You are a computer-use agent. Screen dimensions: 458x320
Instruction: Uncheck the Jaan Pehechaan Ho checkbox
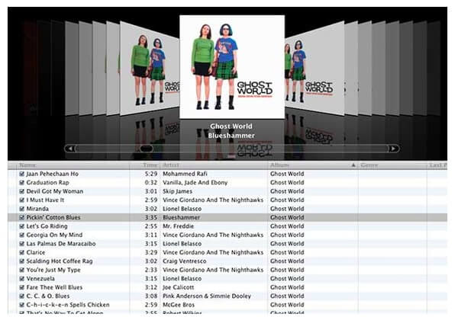coord(21,174)
